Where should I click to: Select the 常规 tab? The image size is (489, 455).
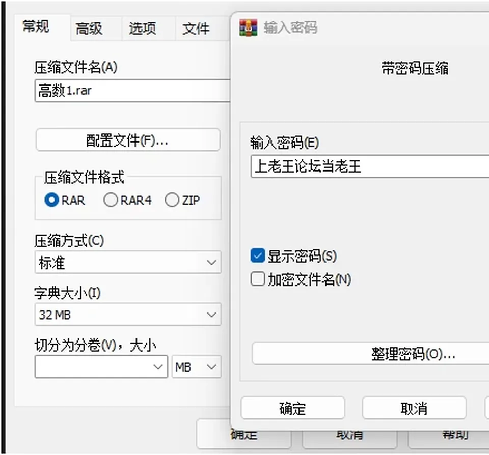tap(36, 26)
